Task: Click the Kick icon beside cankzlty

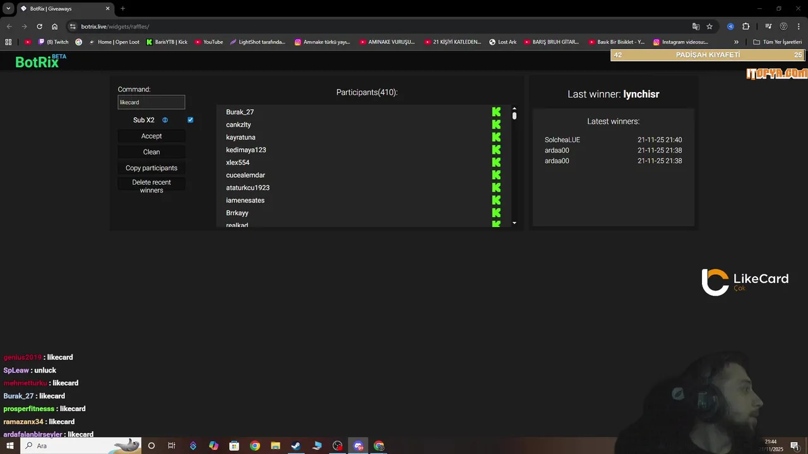Action: (x=496, y=125)
